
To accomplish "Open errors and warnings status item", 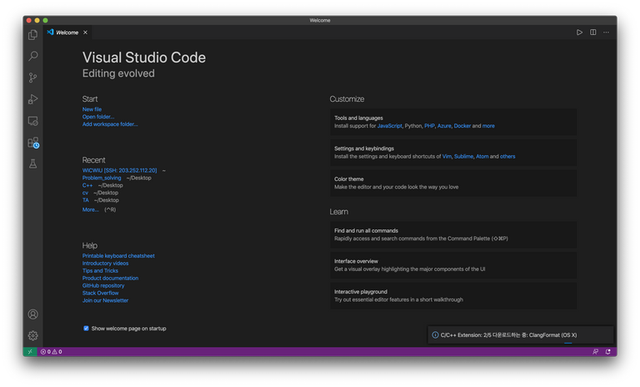I will click(x=52, y=351).
